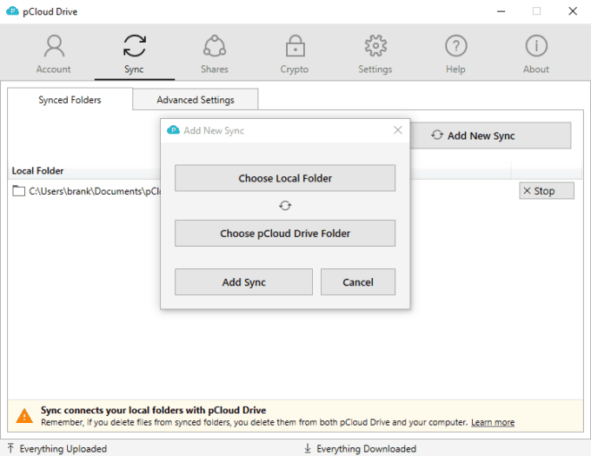This screenshot has height=456, width=591.
Task: Click the 'Sync connects your local folders' heading
Action: coord(154,410)
